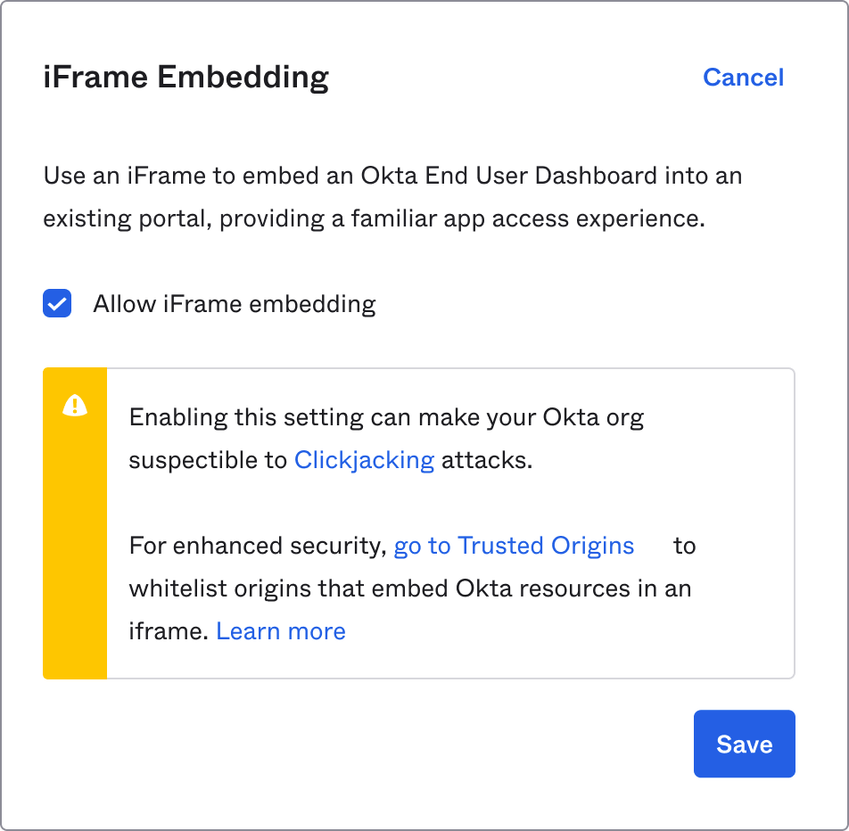The image size is (849, 831).
Task: Click the yellow warning stripe below the icon
Action: tap(75, 553)
